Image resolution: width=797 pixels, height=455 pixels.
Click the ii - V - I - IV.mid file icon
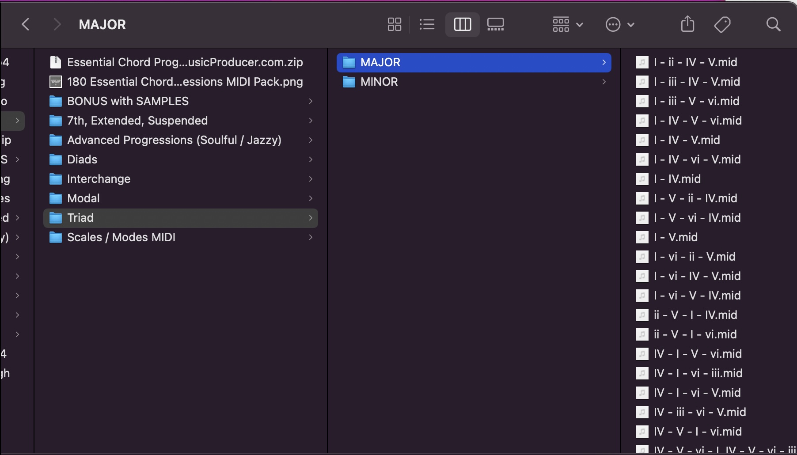[x=642, y=315]
